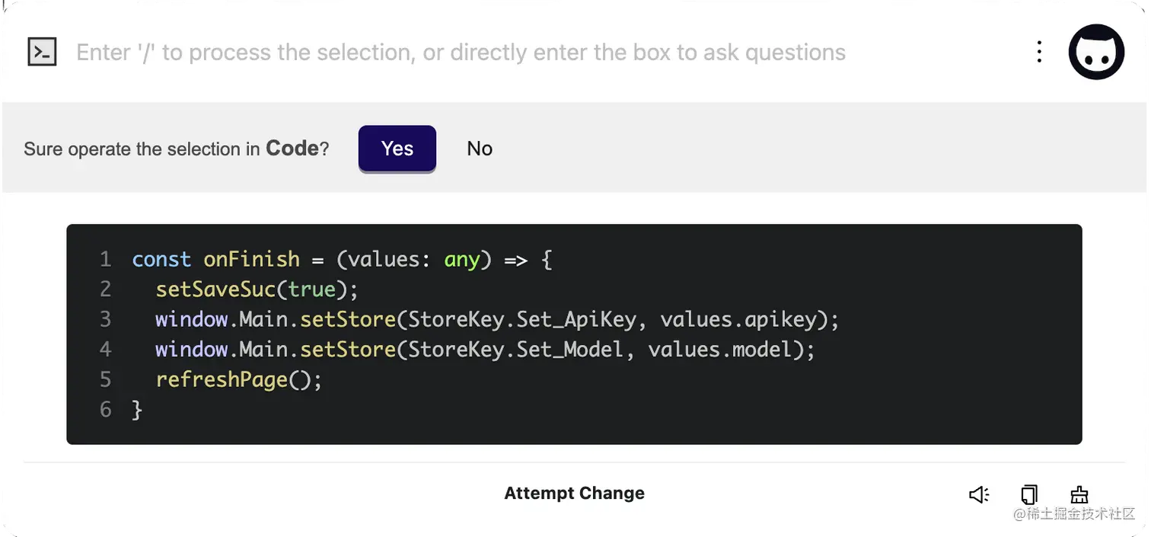1151x537 pixels.
Task: Decline the operation with No
Action: pos(479,149)
